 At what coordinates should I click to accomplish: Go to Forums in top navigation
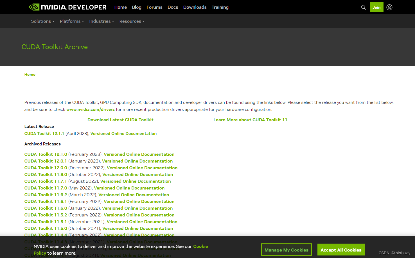pyautogui.click(x=154, y=7)
